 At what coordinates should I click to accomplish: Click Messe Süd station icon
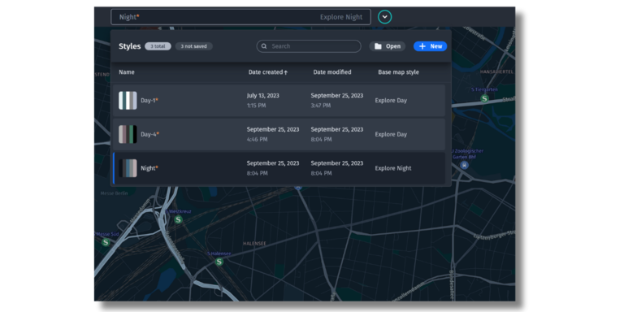105,242
